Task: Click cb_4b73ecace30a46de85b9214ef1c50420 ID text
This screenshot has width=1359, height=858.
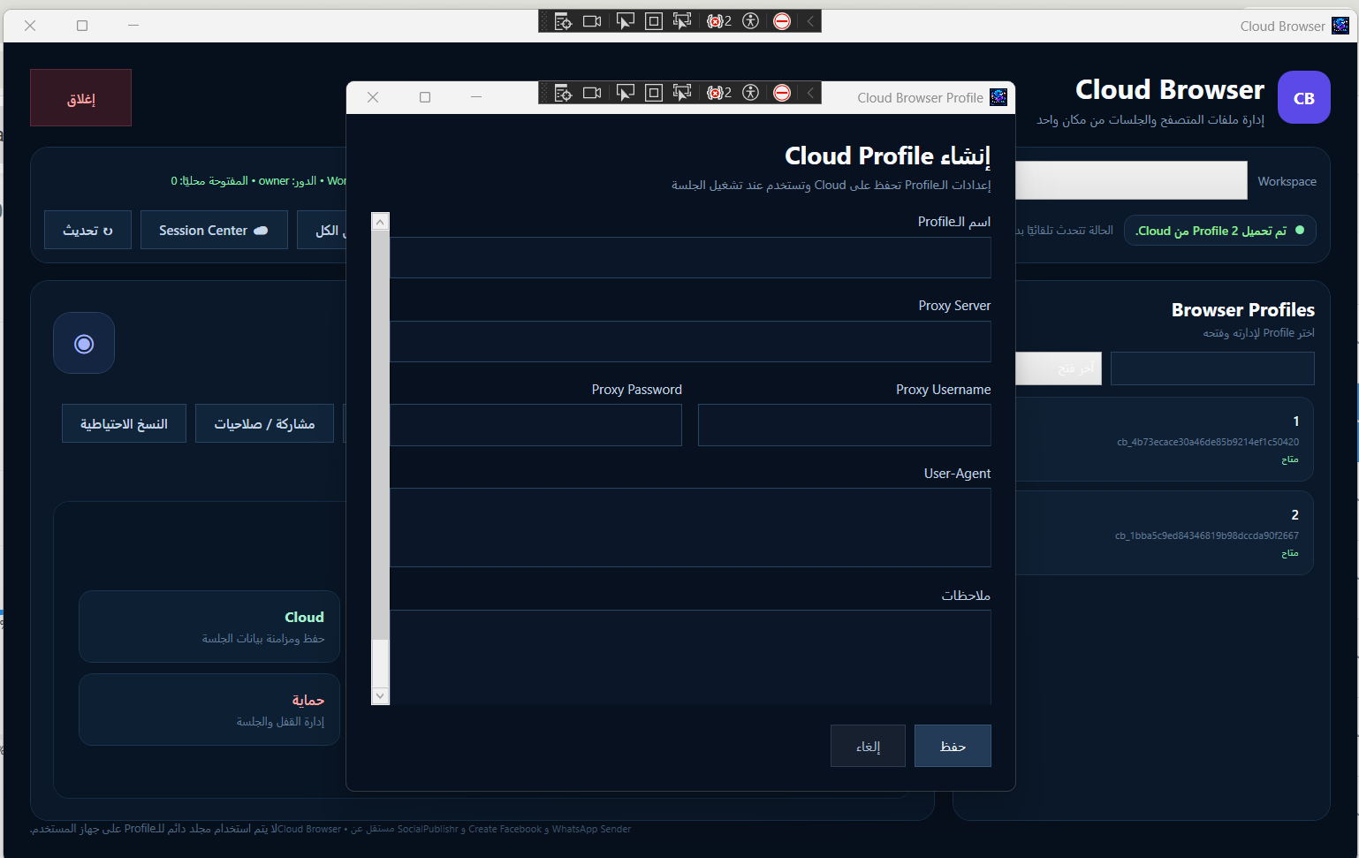Action: point(1208,442)
